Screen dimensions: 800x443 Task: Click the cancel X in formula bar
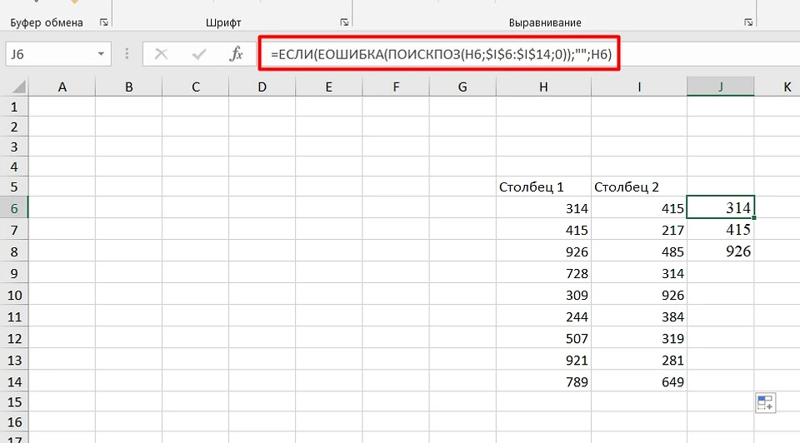click(x=162, y=54)
